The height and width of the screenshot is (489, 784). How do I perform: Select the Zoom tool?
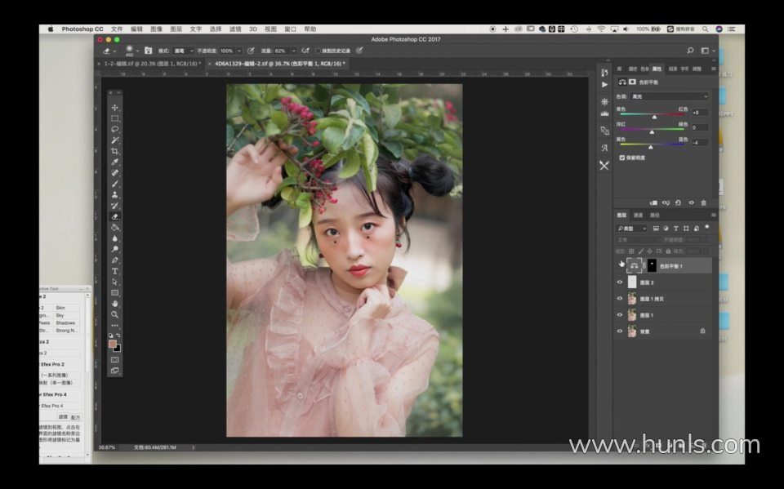115,314
